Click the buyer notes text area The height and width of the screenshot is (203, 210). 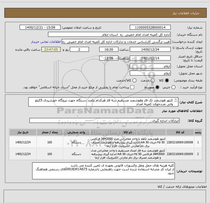(x=103, y=171)
